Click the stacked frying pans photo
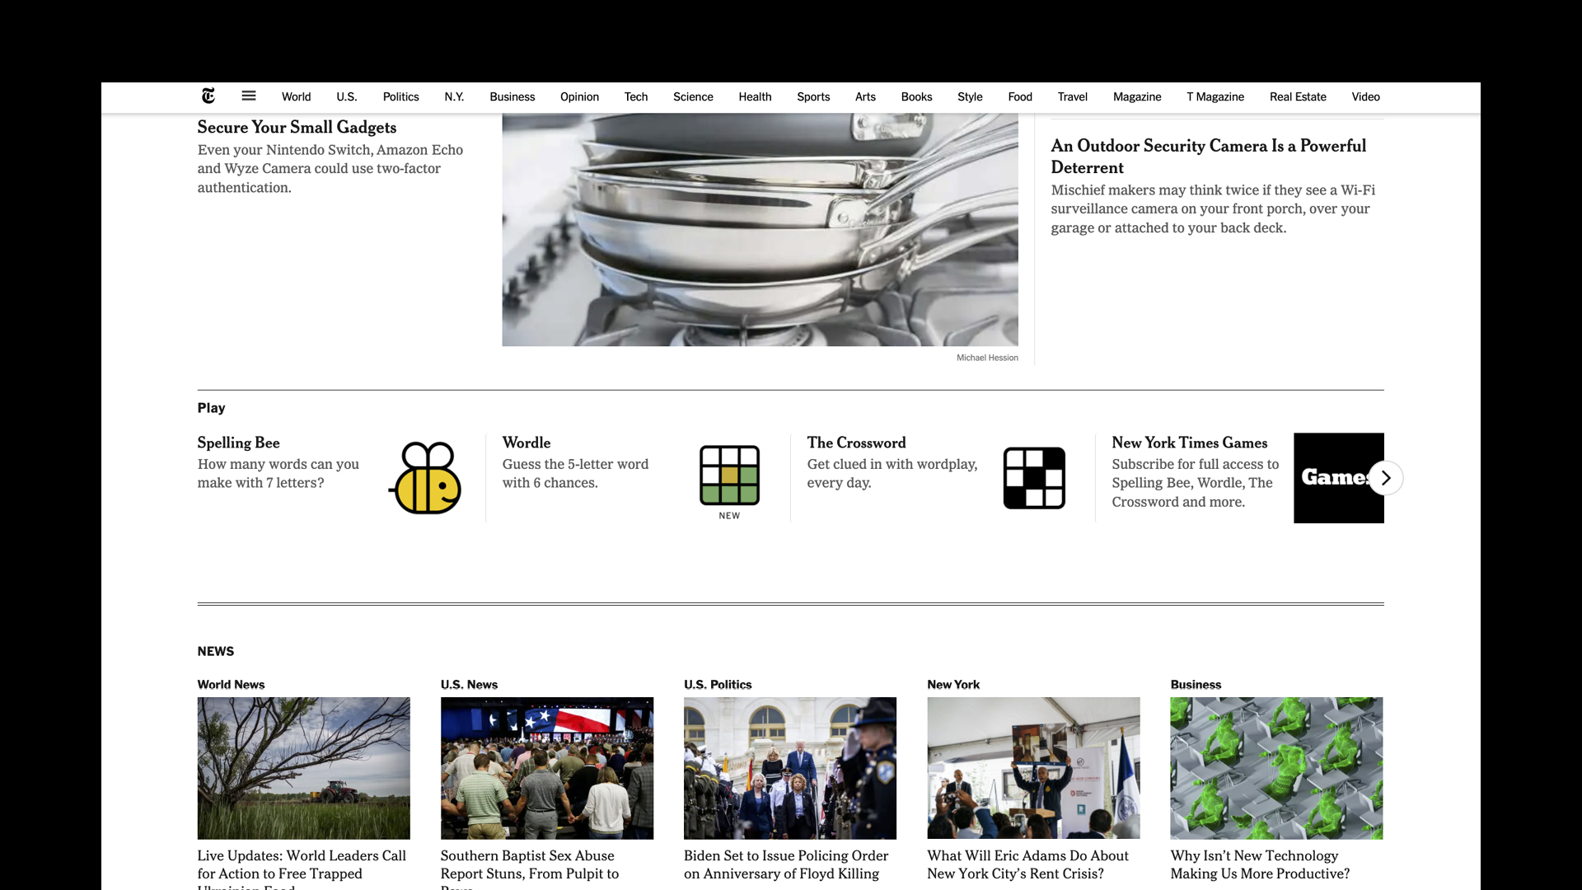The width and height of the screenshot is (1582, 890). tap(760, 229)
